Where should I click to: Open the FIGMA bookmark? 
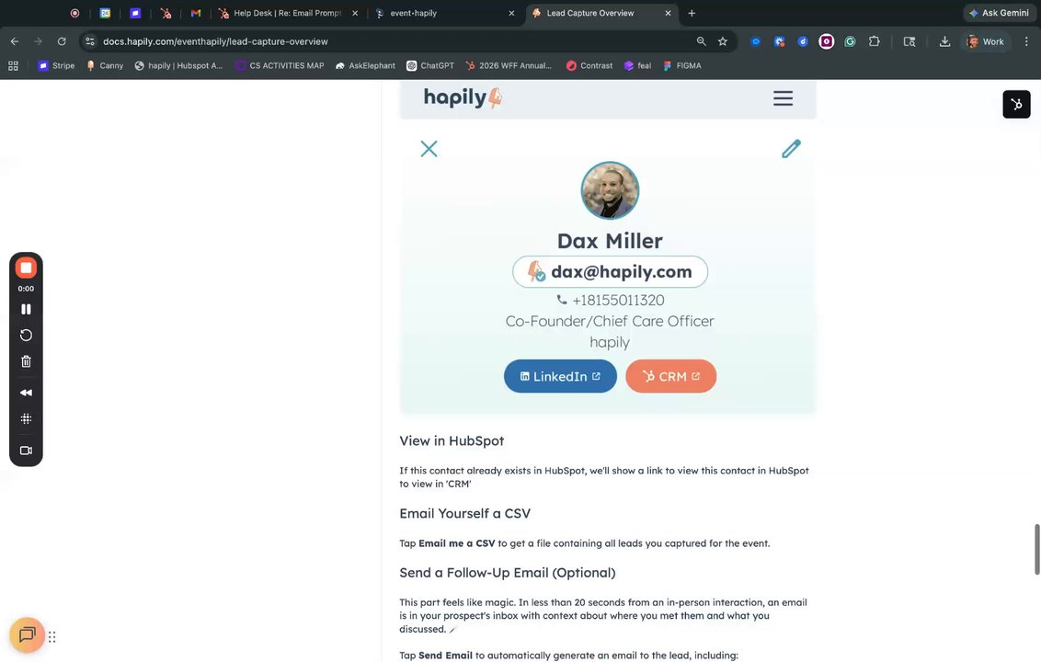681,65
